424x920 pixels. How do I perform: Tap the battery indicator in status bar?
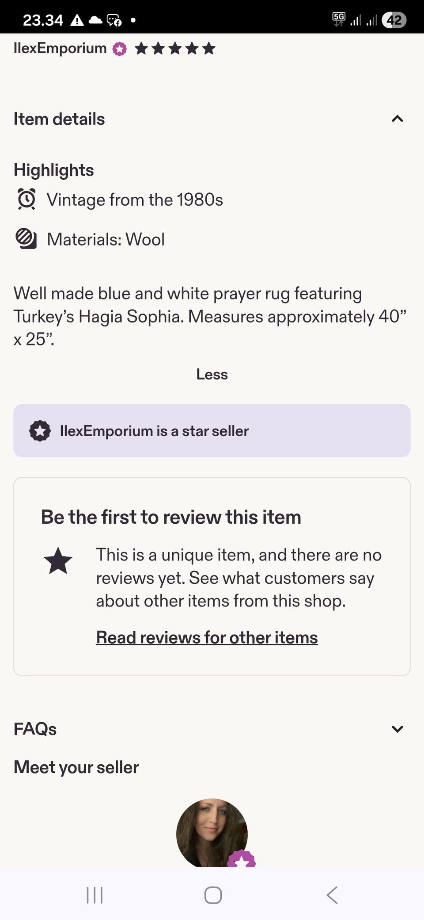coord(394,20)
